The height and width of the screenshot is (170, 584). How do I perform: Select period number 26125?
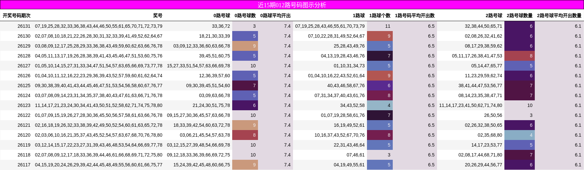coord(24,85)
